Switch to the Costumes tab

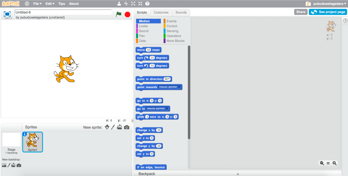[x=161, y=12]
